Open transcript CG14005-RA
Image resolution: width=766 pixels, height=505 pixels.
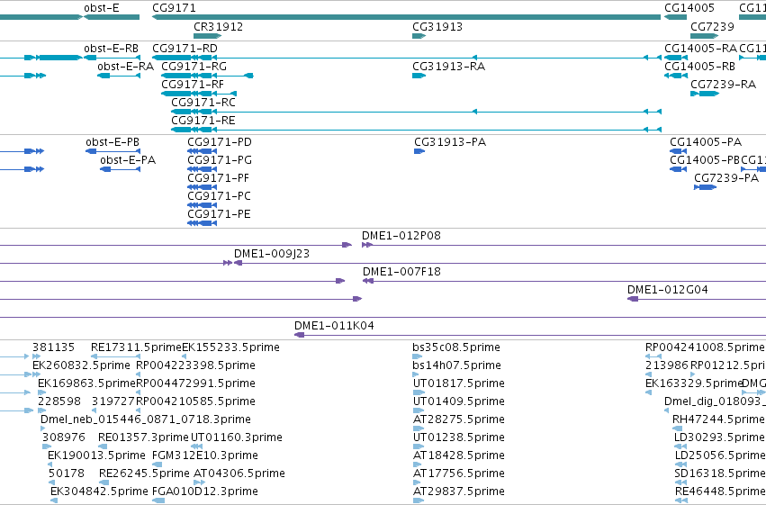click(x=676, y=58)
